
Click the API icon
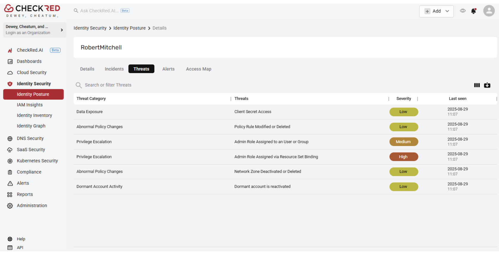tap(10, 248)
